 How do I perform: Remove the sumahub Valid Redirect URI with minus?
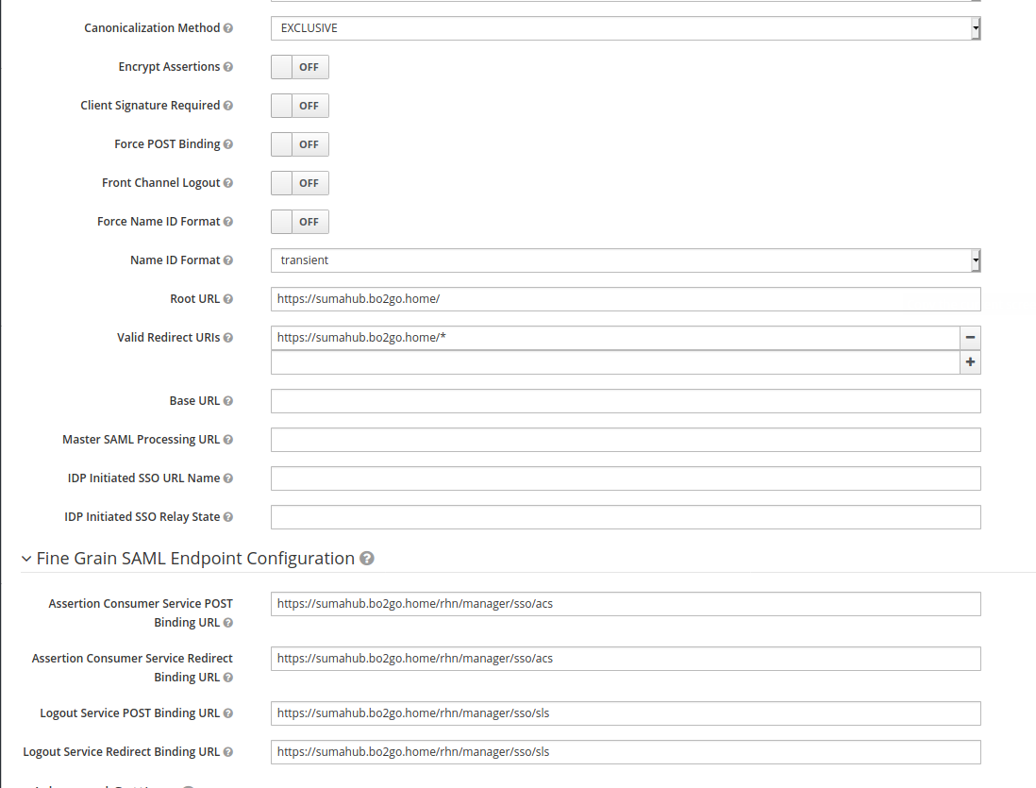[970, 338]
